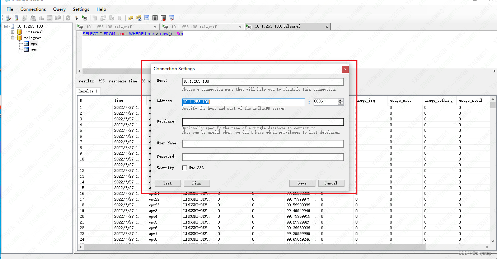Image resolution: width=497 pixels, height=259 pixels.
Task: Click the SELECT query text in editor
Action: click(133, 34)
